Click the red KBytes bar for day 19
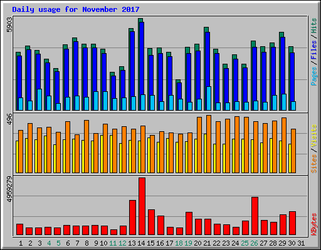The image size is (321, 250). point(189,224)
